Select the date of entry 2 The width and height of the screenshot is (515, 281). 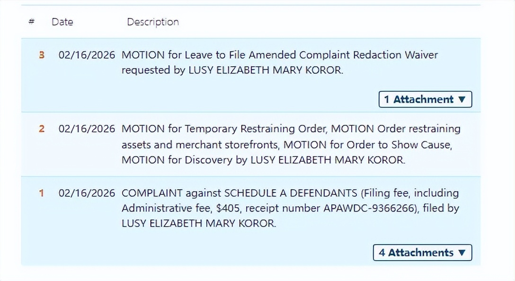tap(87, 129)
